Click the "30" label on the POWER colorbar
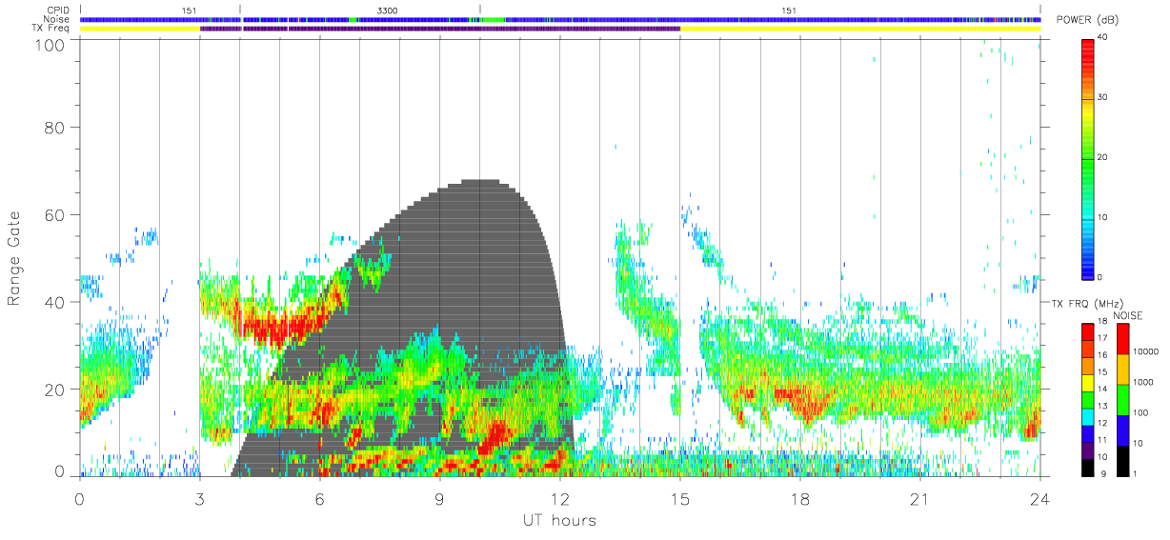Screen dimensions: 1170x540 pos(1103,97)
